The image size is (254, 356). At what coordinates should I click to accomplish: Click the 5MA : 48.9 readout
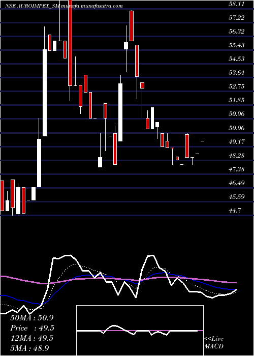(x=30, y=348)
